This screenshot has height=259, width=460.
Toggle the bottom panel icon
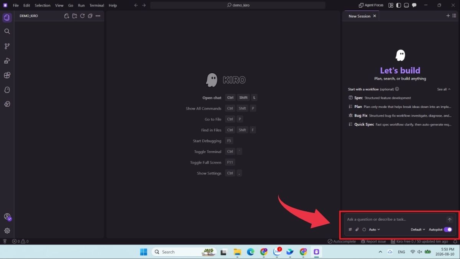coord(406,5)
